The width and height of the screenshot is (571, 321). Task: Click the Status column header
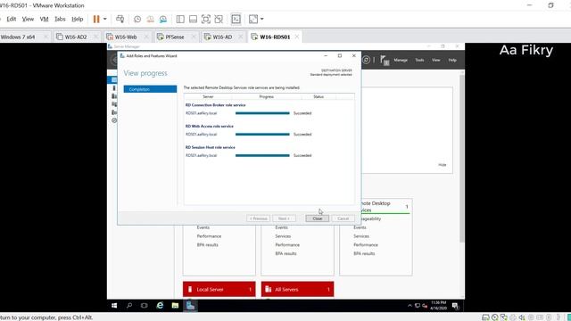(319, 97)
